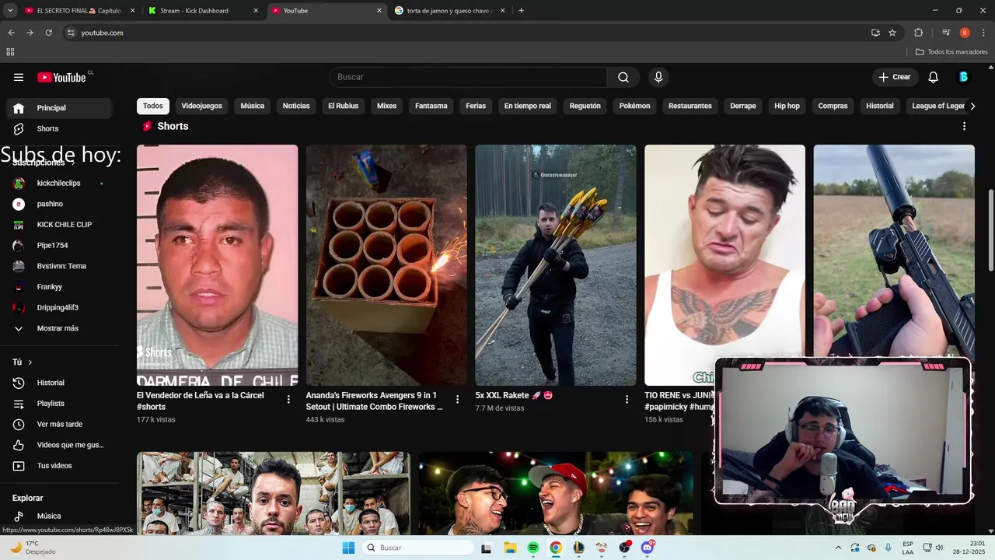This screenshot has width=995, height=560.
Task: Select the Música filter chip
Action: coord(253,106)
